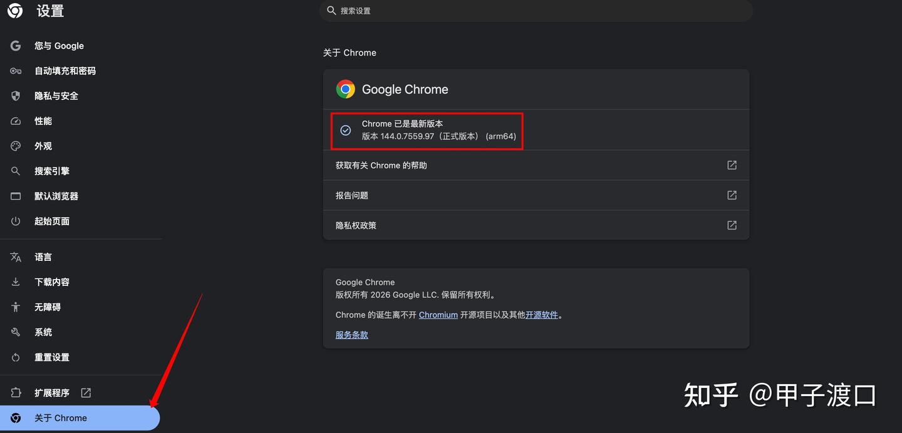The width and height of the screenshot is (902, 433).
Task: Select 搜索引擎 in the sidebar
Action: 80,171
